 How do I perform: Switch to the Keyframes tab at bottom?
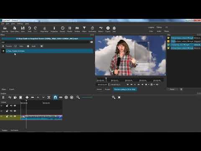pyautogui.click(x=15, y=130)
